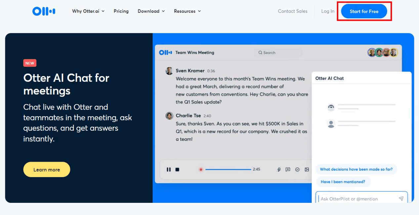Click the Otter AI Chat panel title

pyautogui.click(x=329, y=78)
